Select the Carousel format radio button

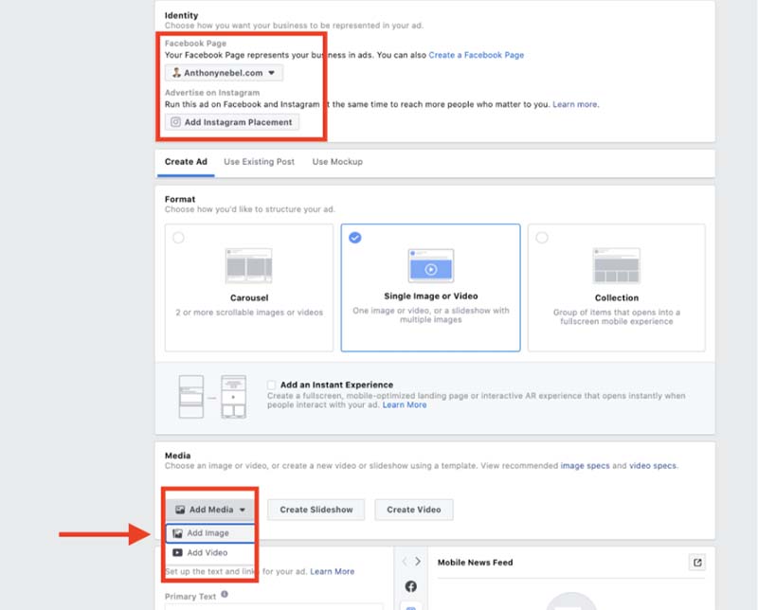(x=178, y=238)
